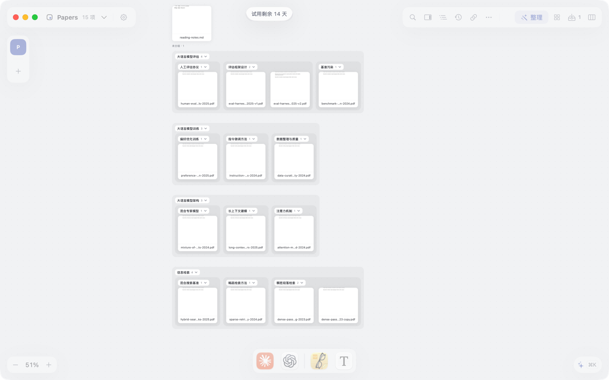Click the 整理 organize button
This screenshot has width=609, height=380.
(531, 18)
